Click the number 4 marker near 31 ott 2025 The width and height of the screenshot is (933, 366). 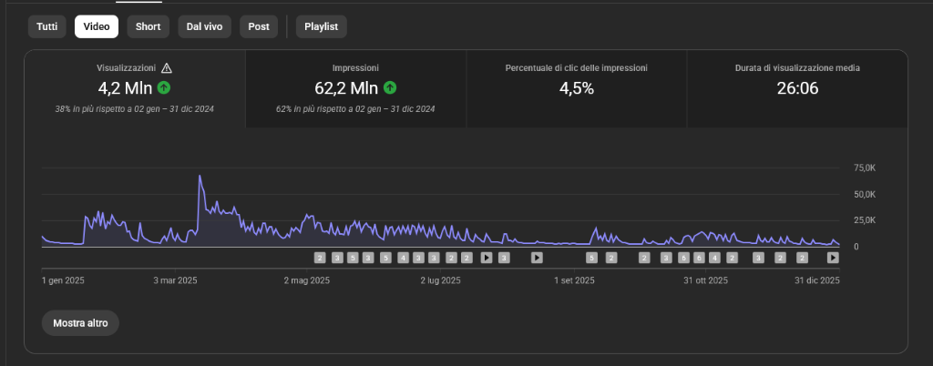(x=714, y=258)
